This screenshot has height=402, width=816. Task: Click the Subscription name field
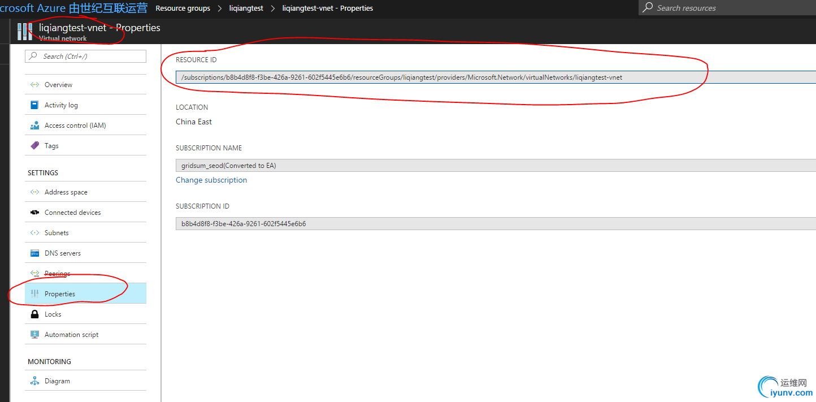click(496, 166)
